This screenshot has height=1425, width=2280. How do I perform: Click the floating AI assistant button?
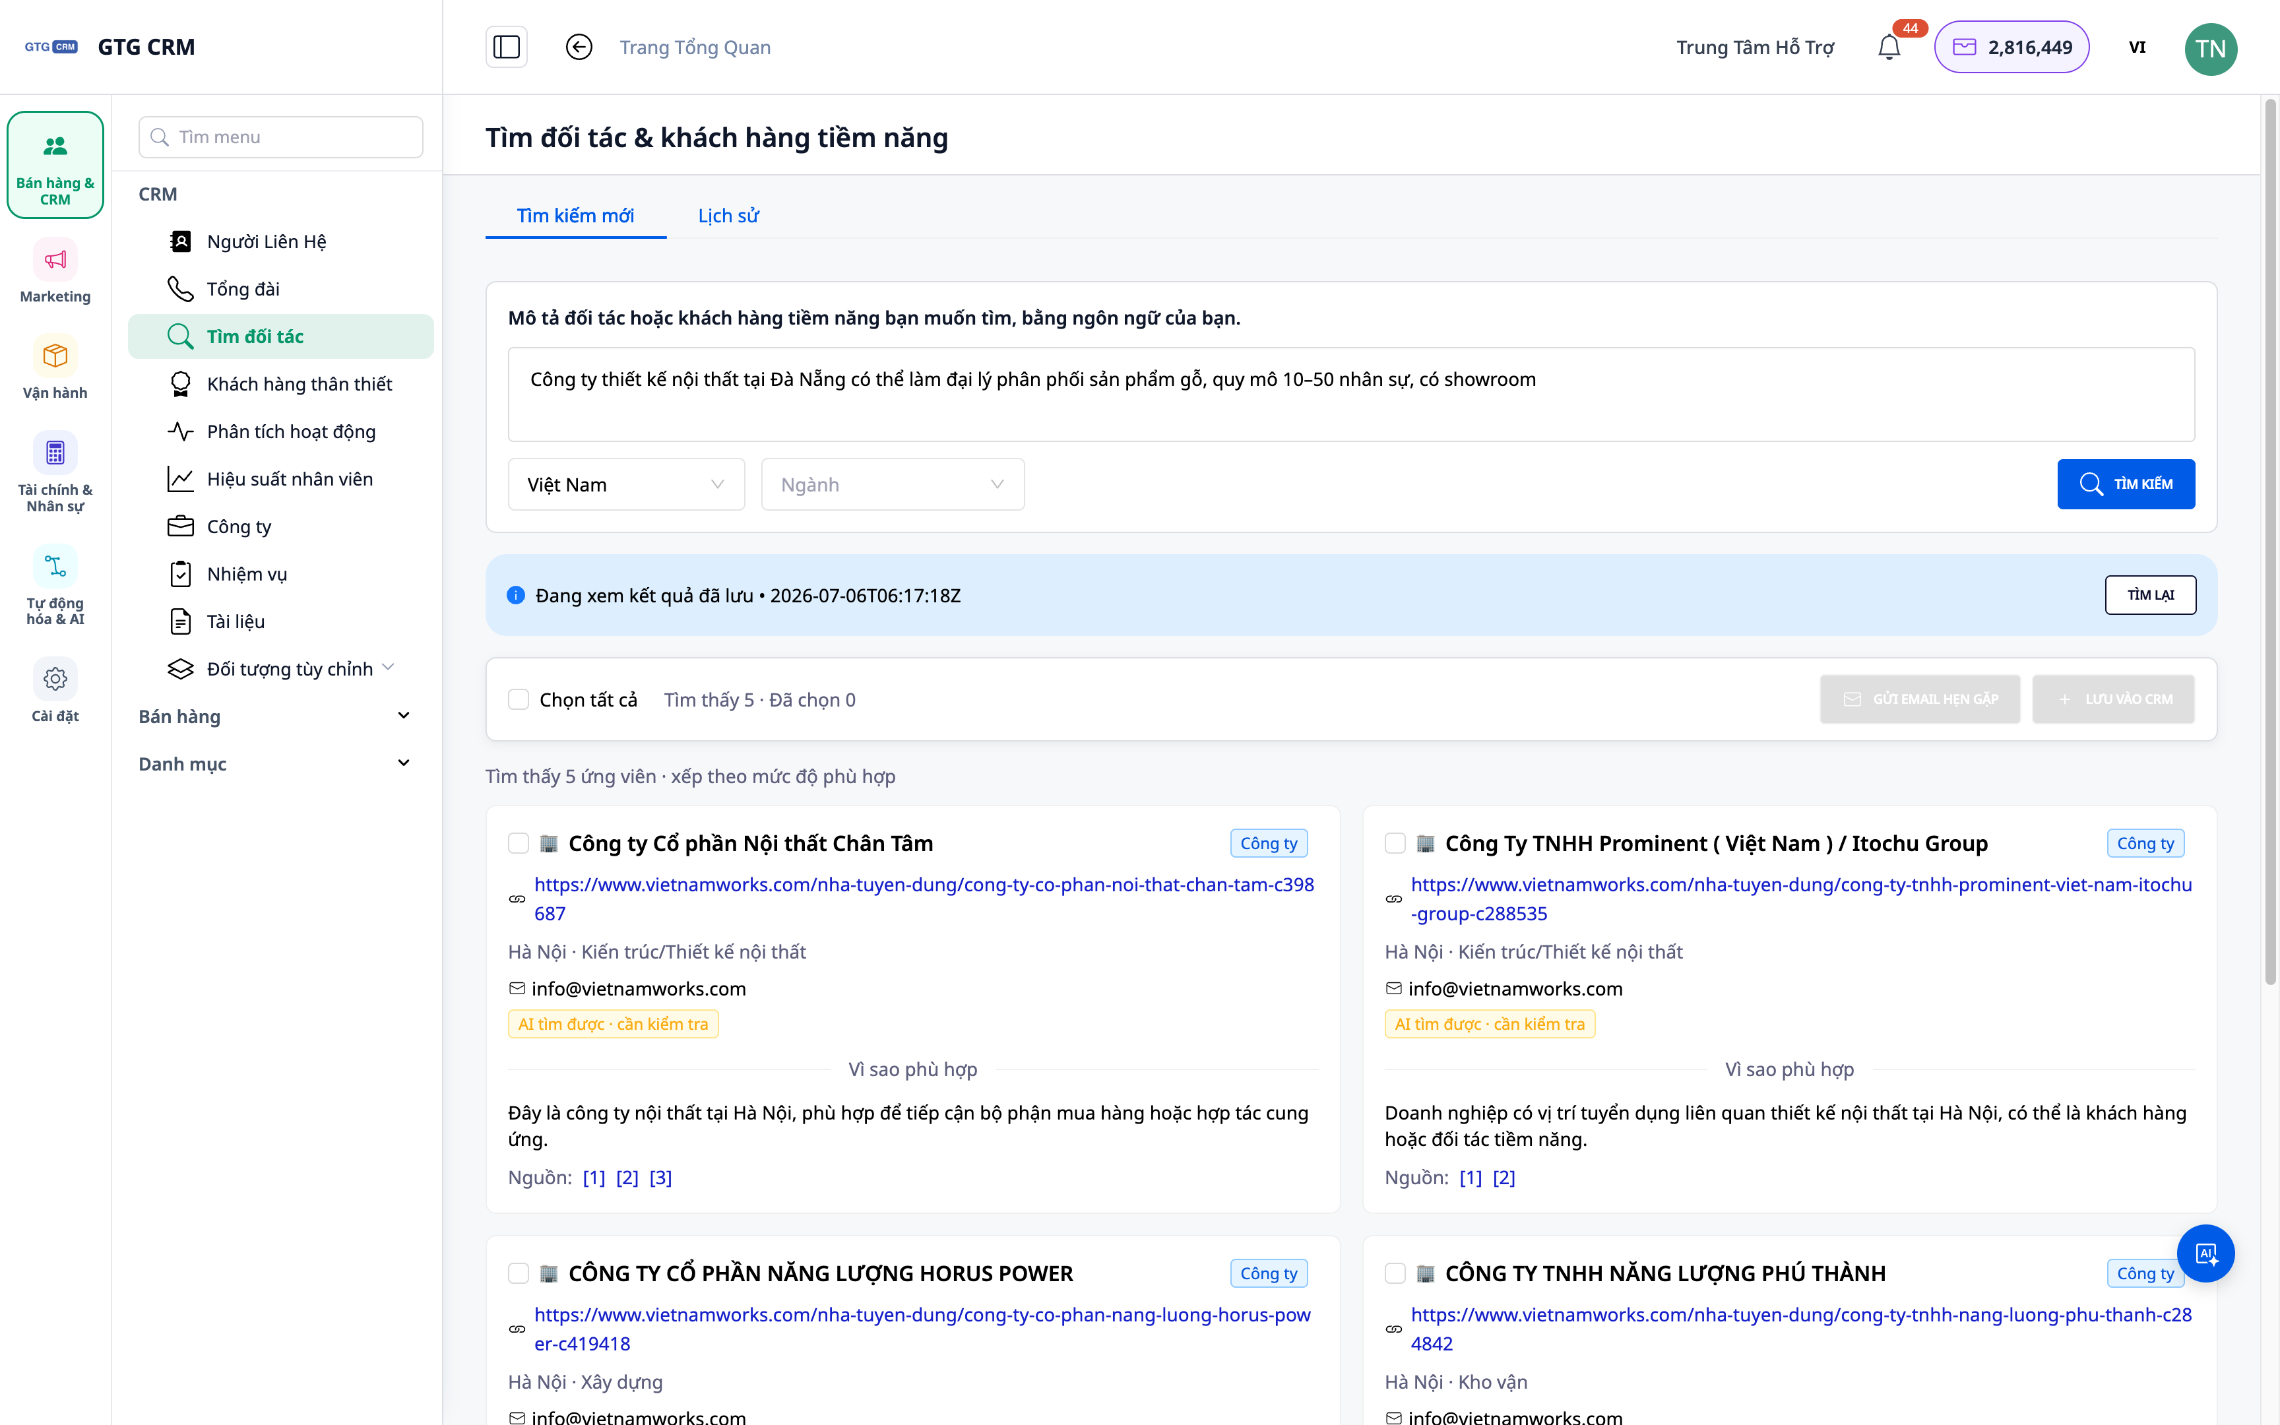2205,1253
